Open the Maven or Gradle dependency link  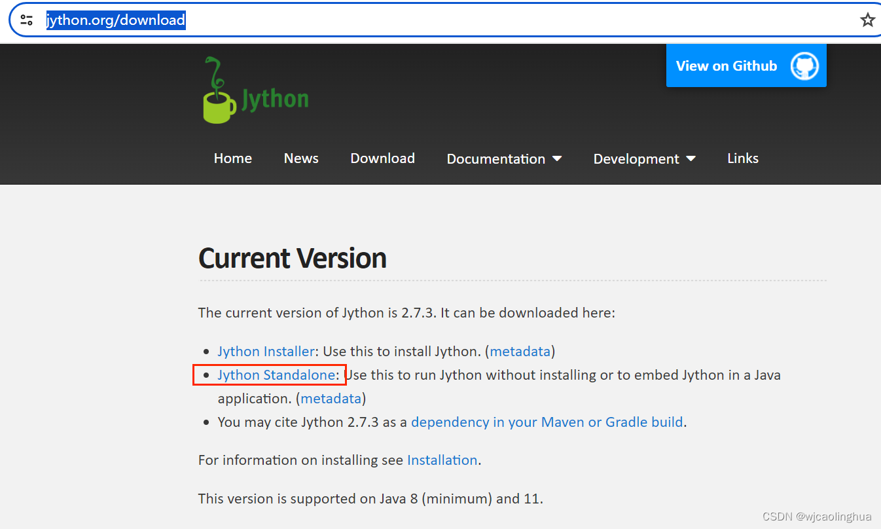coord(547,422)
